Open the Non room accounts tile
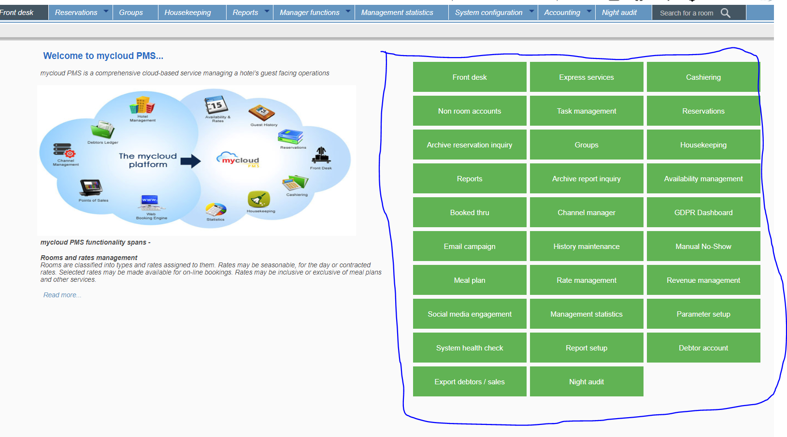 470,111
